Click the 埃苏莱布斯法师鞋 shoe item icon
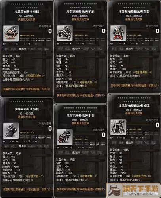 [11, 131]
